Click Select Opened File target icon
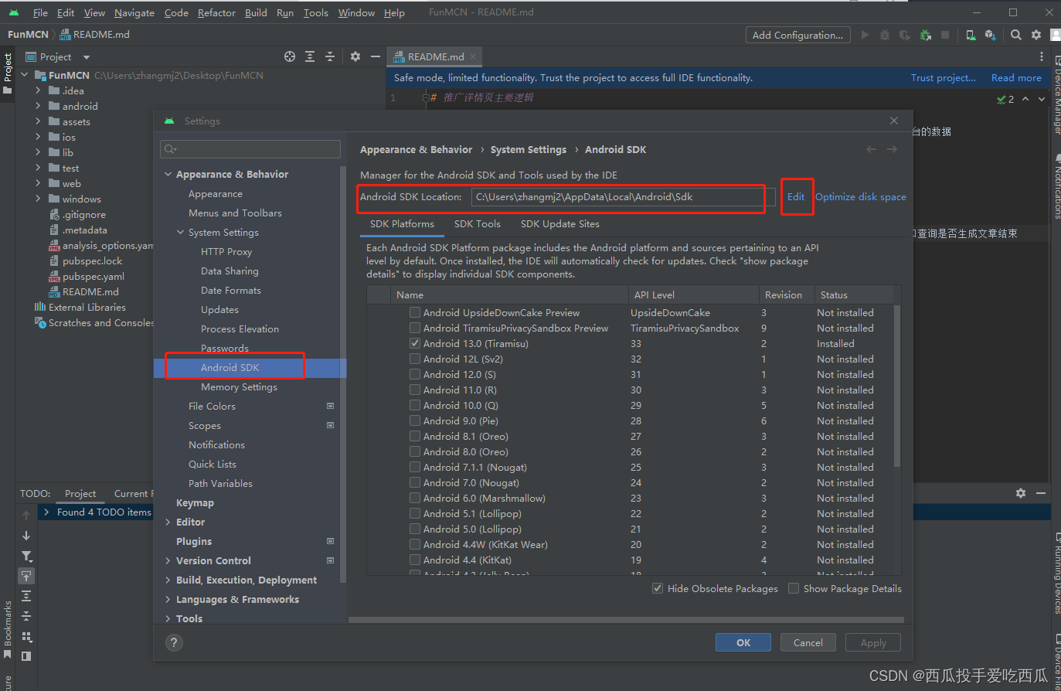The width and height of the screenshot is (1061, 691). tap(290, 56)
